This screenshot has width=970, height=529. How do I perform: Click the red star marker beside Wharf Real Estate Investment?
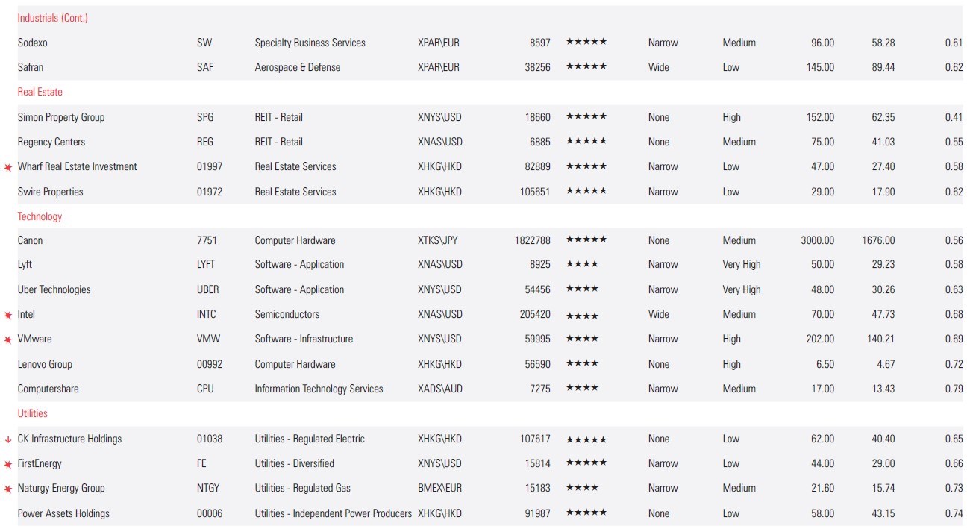coord(8,168)
